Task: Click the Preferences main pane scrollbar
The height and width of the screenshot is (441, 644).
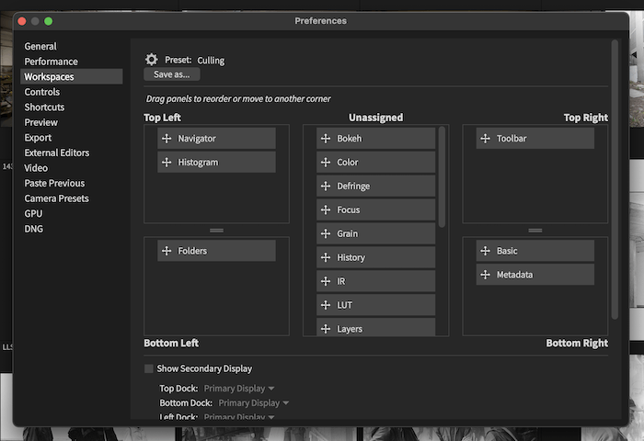Action: (x=615, y=179)
